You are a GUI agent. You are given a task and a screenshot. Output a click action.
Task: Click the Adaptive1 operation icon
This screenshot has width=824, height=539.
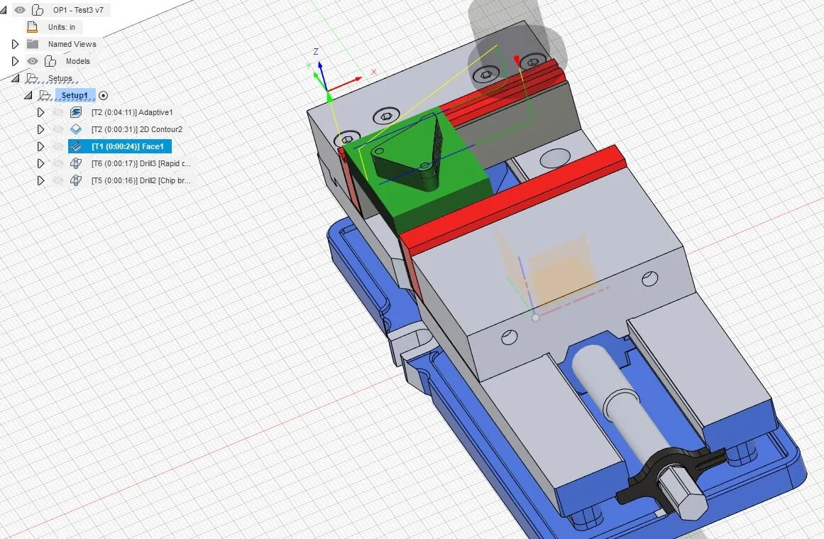tap(76, 112)
